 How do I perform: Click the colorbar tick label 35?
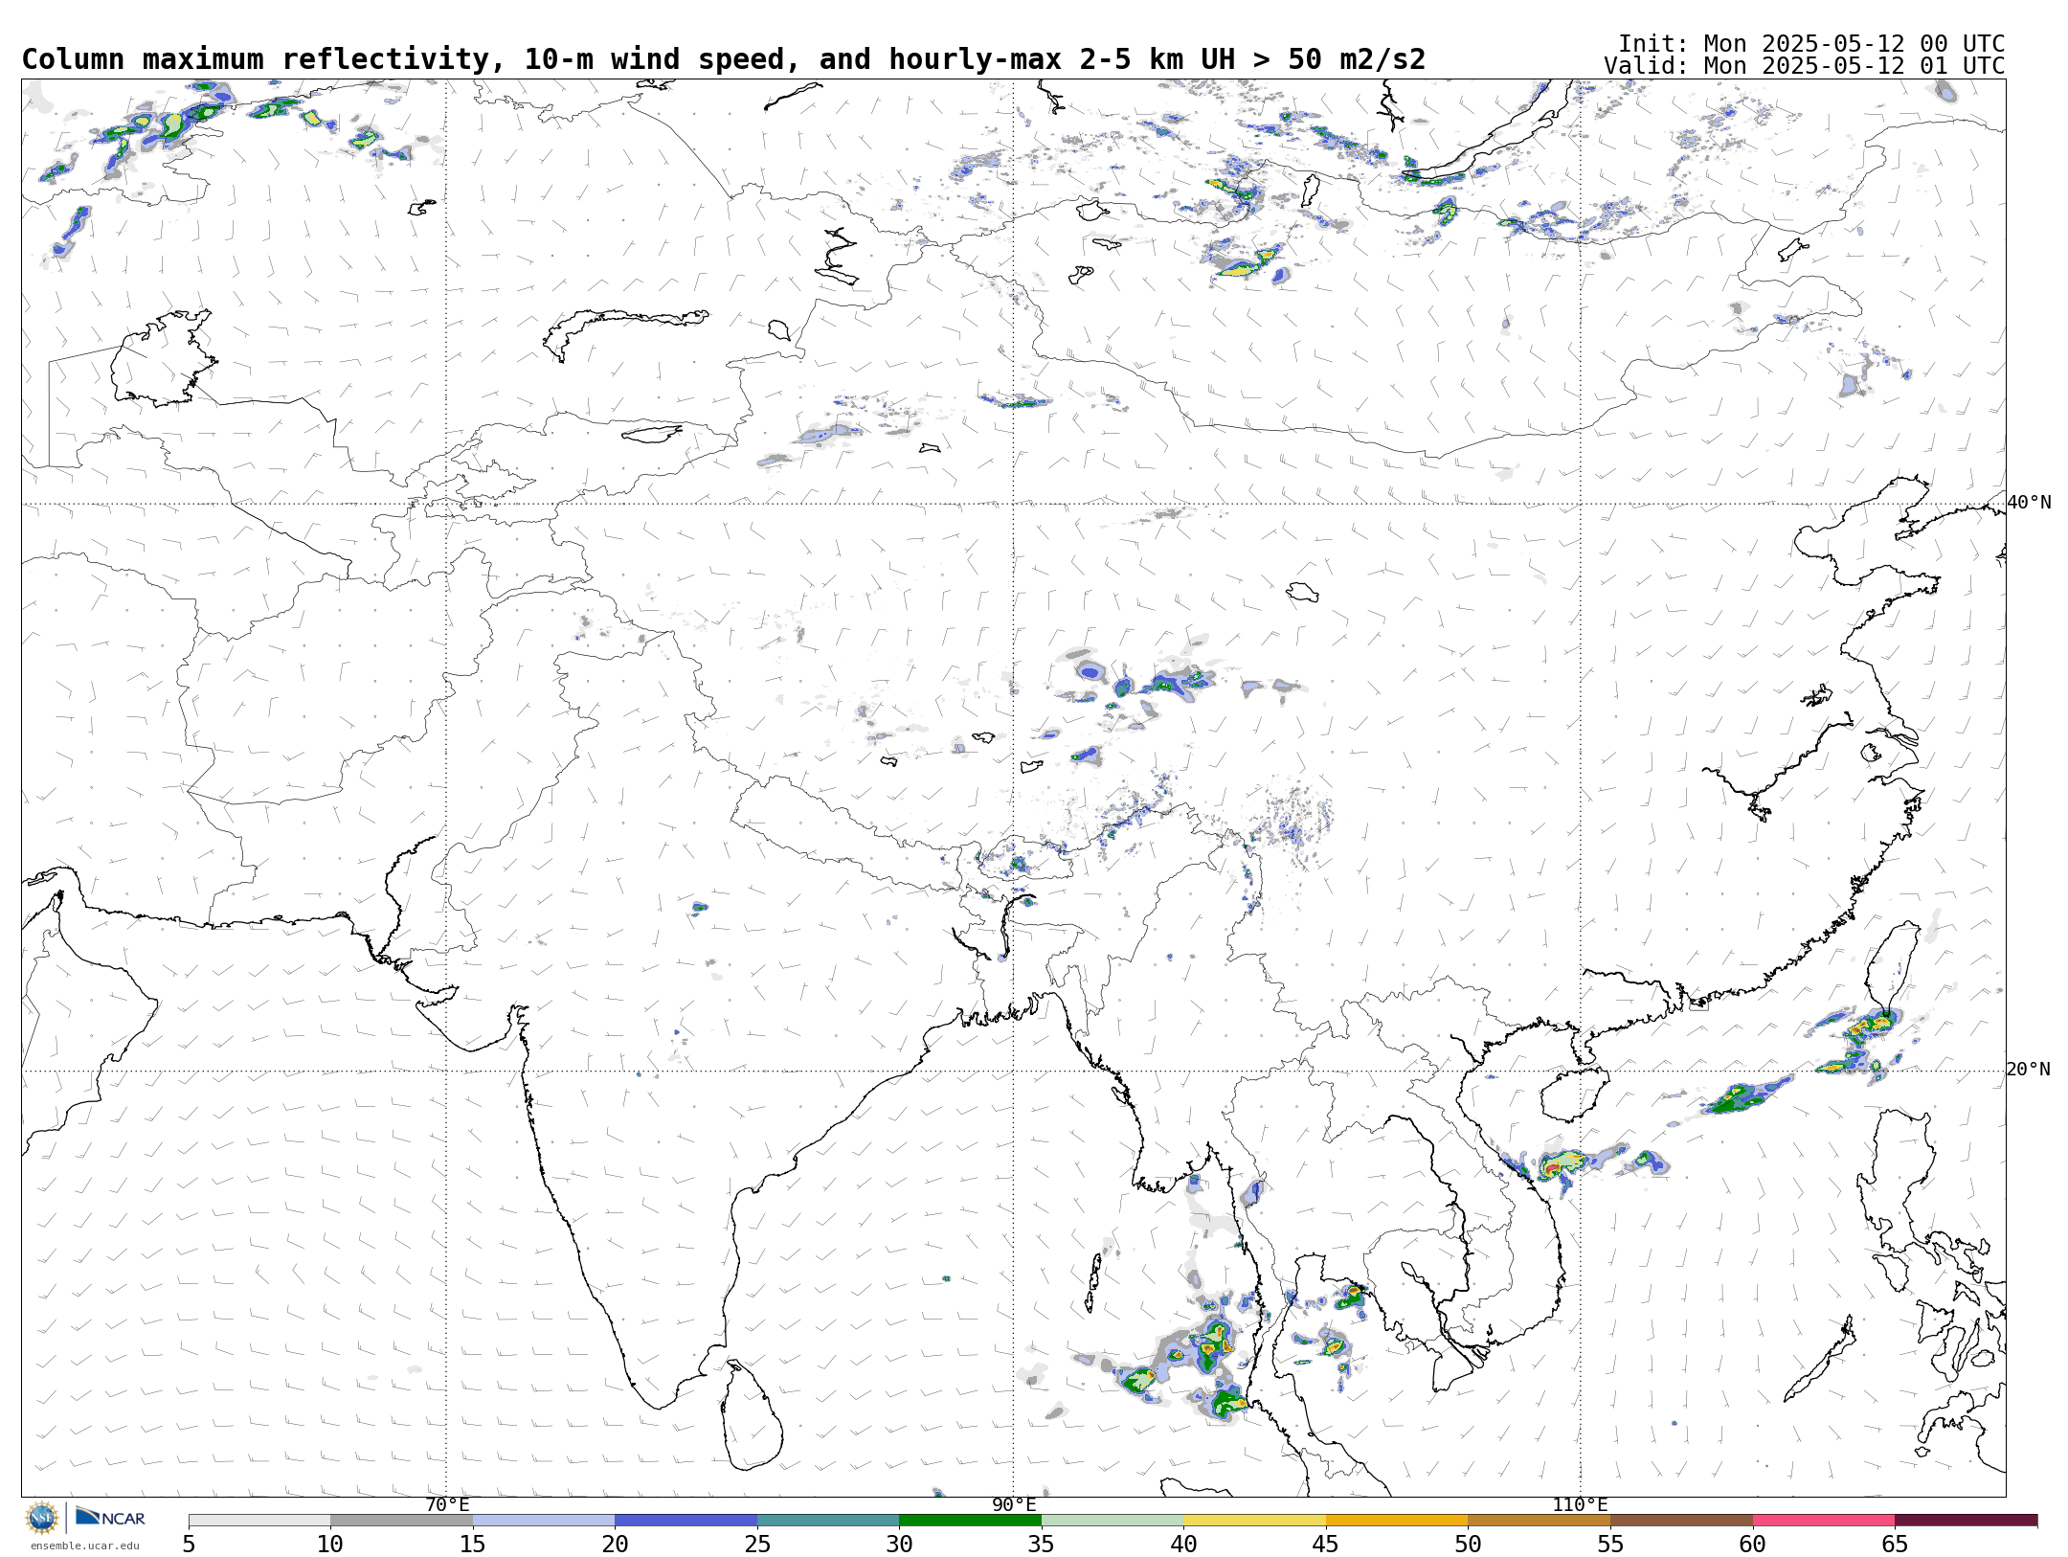[1042, 1545]
